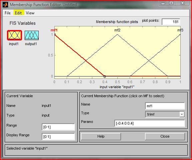Image resolution: width=192 pixels, height=160 pixels.
Task: Click the Params field
Action: point(150,123)
